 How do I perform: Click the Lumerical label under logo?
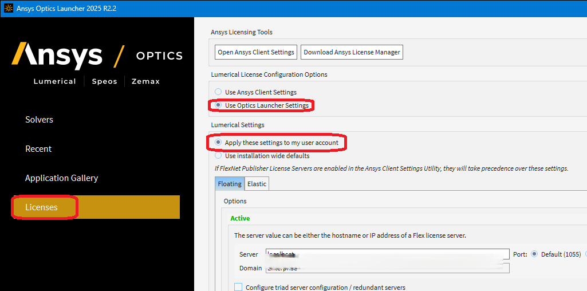[54, 81]
